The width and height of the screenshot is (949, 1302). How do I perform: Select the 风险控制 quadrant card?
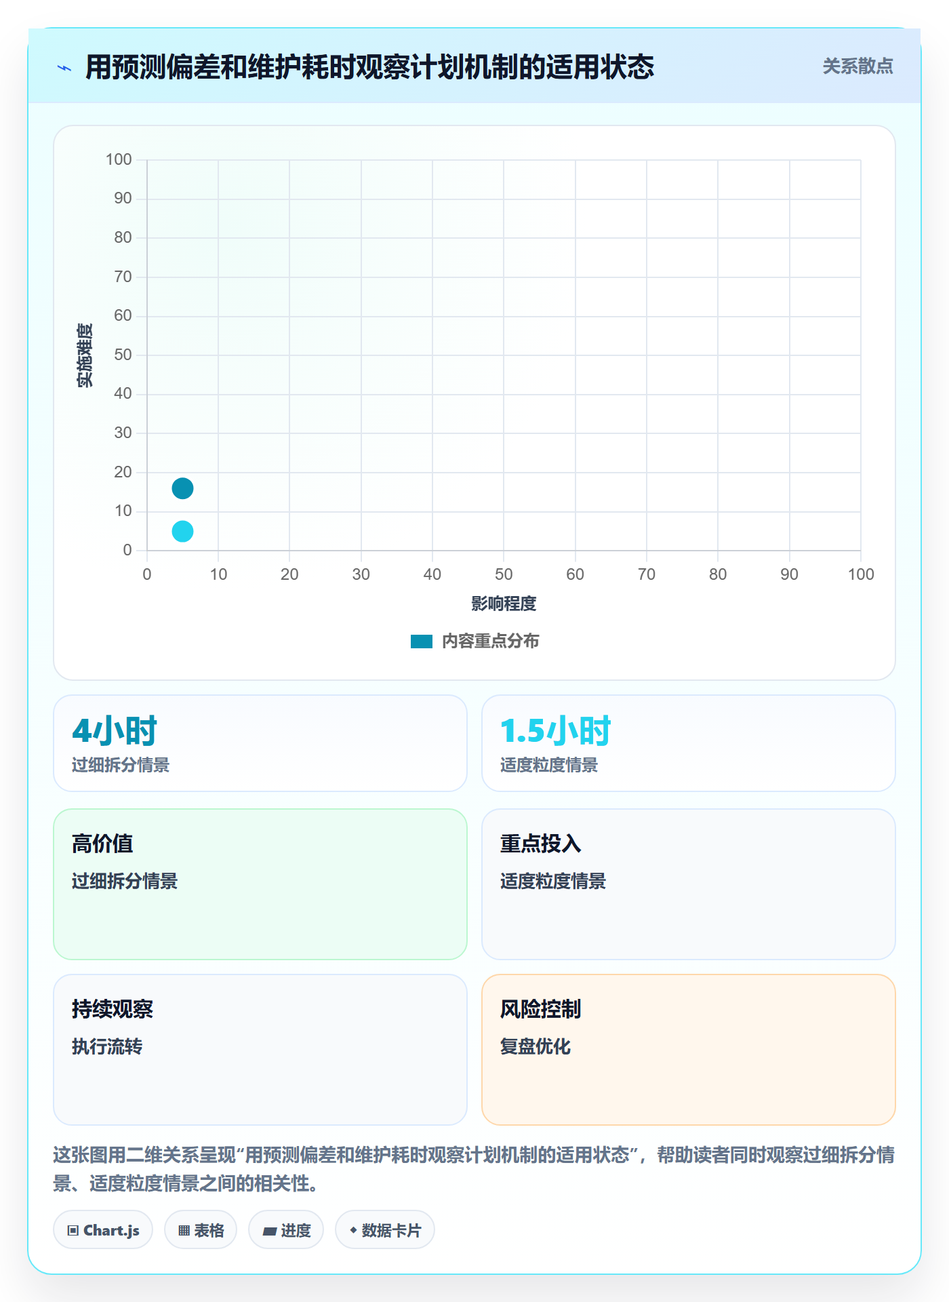pos(689,1050)
